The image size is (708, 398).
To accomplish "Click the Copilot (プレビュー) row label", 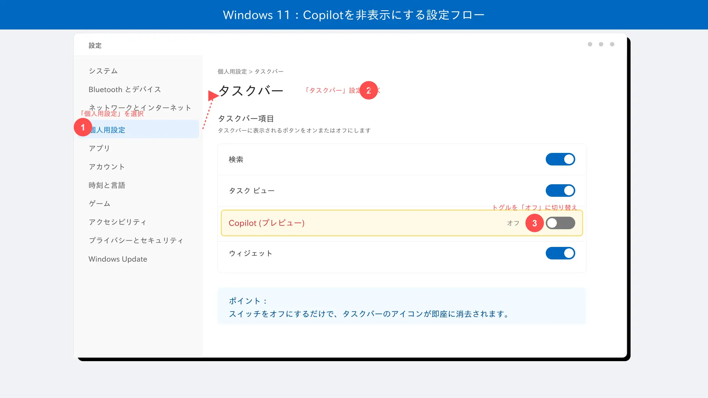I will [x=267, y=223].
